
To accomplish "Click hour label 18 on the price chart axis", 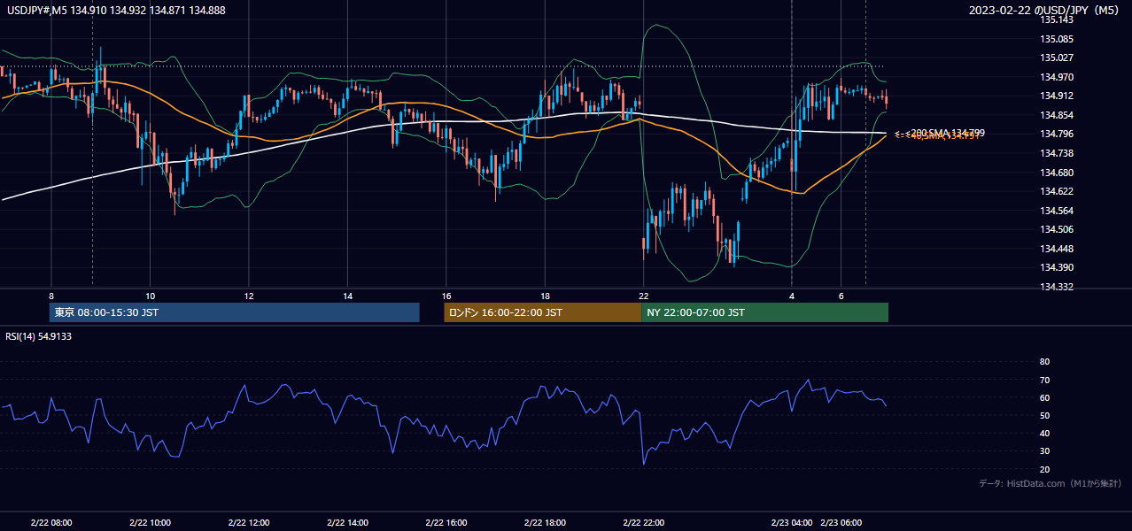I will 546,296.
